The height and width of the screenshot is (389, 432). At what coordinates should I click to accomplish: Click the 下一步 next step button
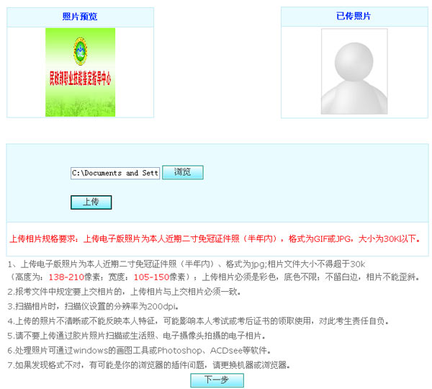[x=217, y=380]
